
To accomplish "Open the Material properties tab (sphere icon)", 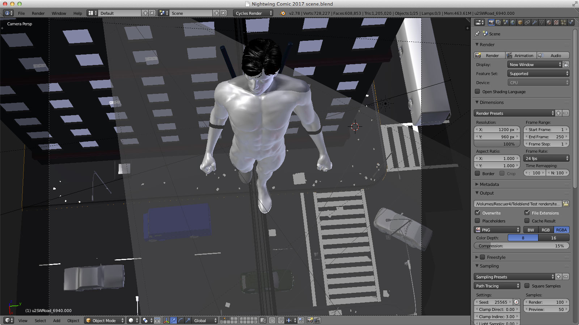I will click(549, 22).
